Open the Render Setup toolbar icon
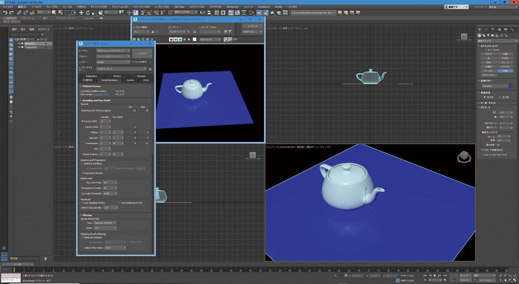The image size is (519, 284). click(x=259, y=13)
